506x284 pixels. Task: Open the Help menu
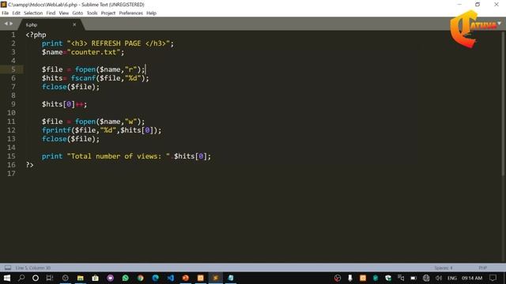(151, 13)
